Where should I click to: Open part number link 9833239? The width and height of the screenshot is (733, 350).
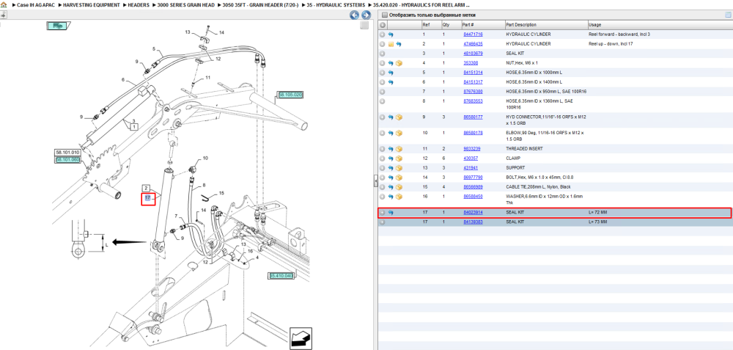pyautogui.click(x=471, y=149)
